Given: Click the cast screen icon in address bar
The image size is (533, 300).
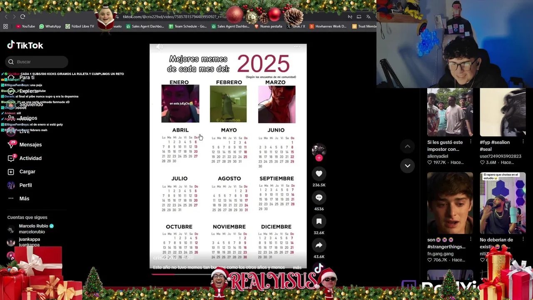Looking at the screenshot, I should tap(359, 17).
